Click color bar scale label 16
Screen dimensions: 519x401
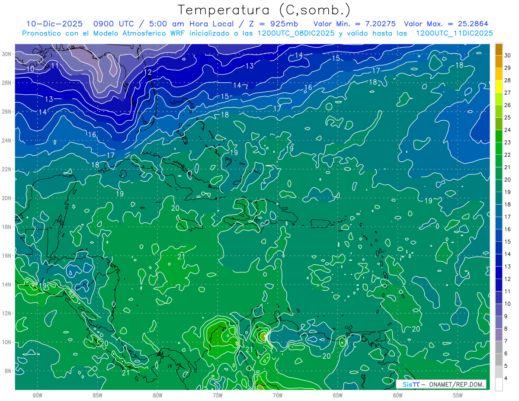tap(508, 229)
